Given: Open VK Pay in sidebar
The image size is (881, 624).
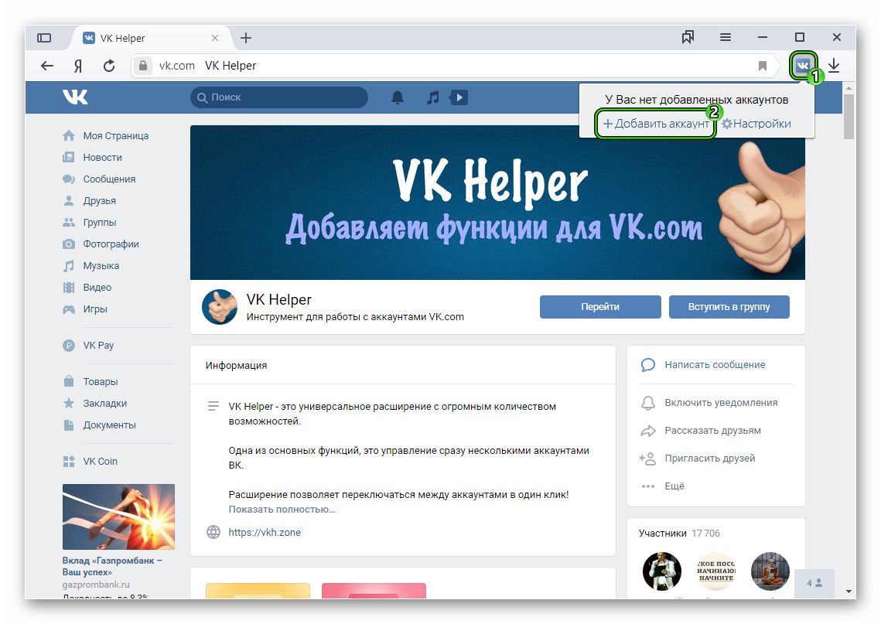Looking at the screenshot, I should [x=88, y=346].
